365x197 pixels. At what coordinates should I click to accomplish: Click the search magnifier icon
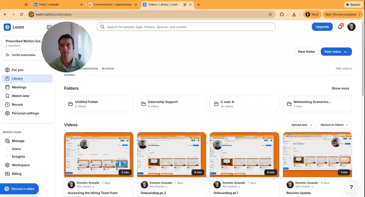click(102, 27)
